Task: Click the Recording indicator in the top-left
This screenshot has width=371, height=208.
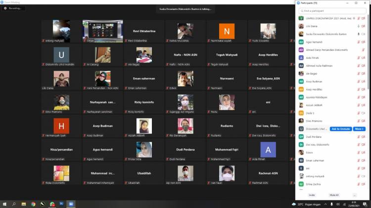Action: click(x=13, y=8)
